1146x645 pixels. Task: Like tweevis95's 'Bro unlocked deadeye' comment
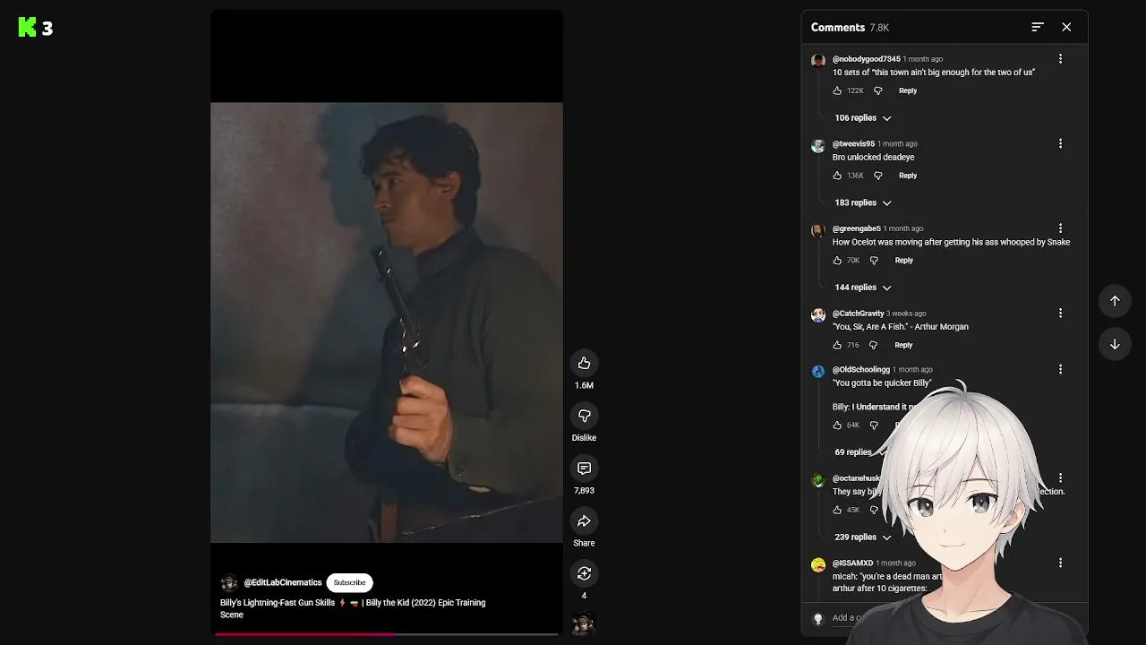837,176
